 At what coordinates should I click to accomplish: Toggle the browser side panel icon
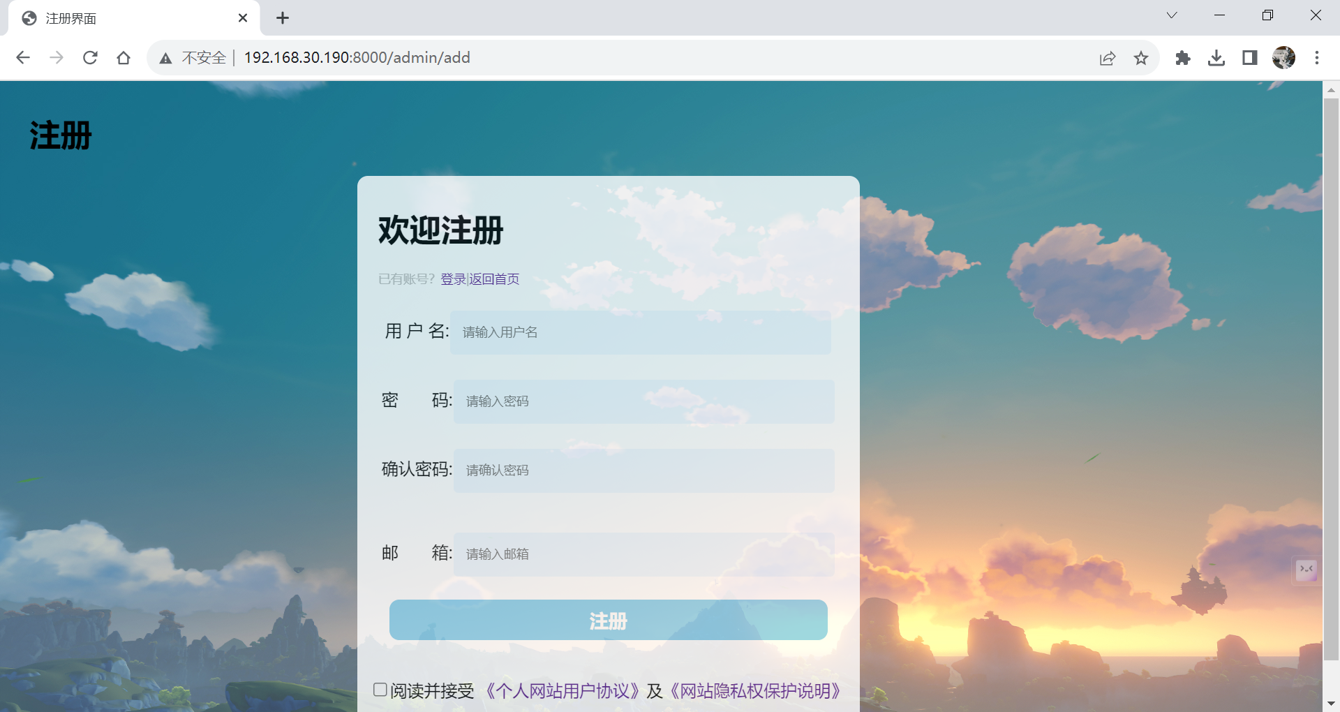(x=1250, y=58)
